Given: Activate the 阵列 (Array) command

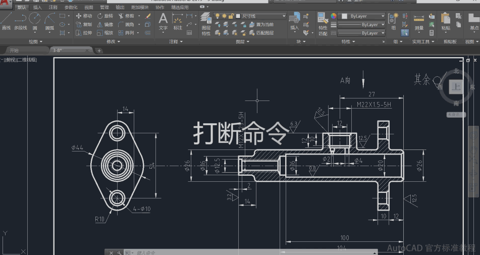Looking at the screenshot, I should click(126, 33).
